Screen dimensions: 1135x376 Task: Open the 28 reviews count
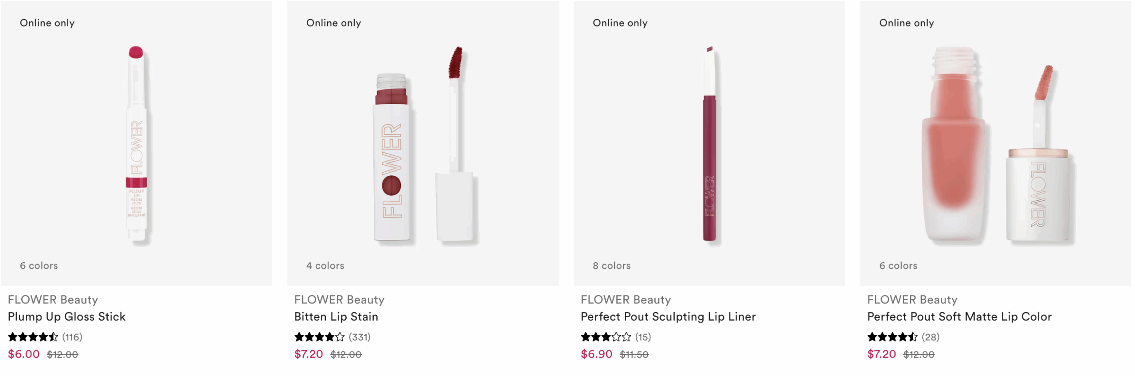[x=930, y=337]
